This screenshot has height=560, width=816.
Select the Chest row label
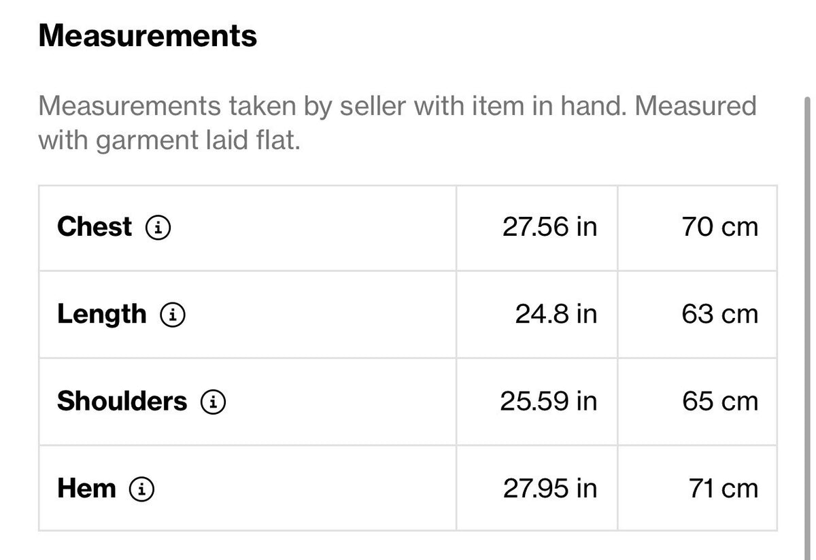pos(95,227)
